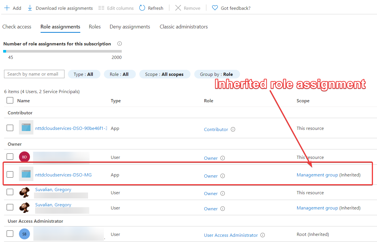
Task: Click the Add icon to create role assignment
Action: (x=6, y=8)
